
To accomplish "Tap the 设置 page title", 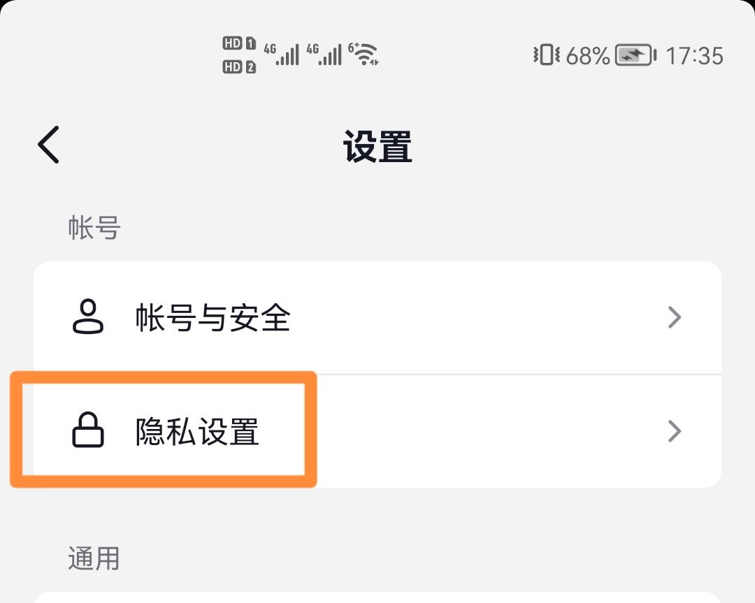I will (377, 147).
